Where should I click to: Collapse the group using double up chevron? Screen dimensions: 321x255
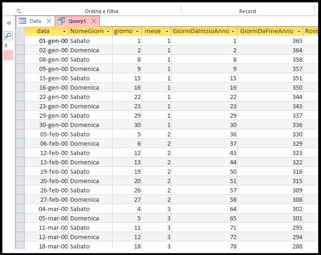6,45
